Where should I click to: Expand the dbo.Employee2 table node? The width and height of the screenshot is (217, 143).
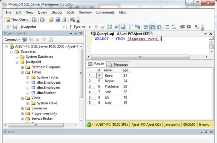coord(28,83)
